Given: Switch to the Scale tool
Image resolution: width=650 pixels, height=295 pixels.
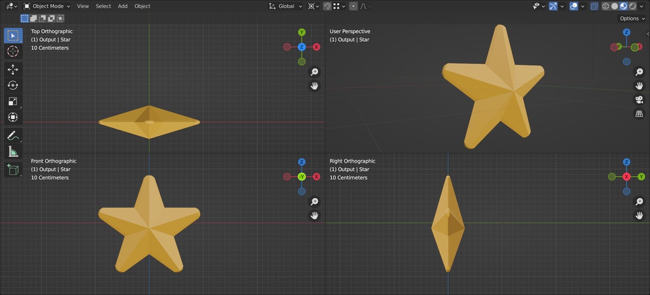Looking at the screenshot, I should tap(13, 102).
